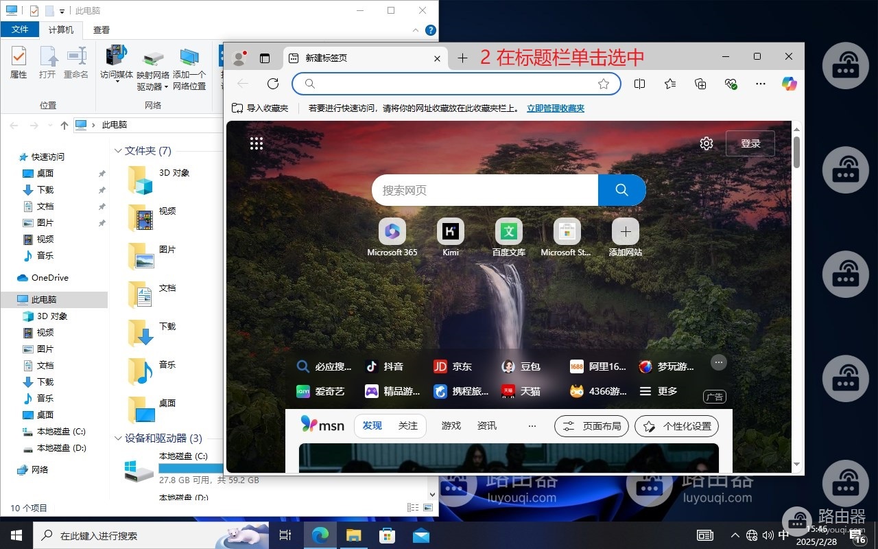Image resolution: width=878 pixels, height=549 pixels.
Task: Click 导入收藏夹 in favorites bar
Action: pos(260,108)
